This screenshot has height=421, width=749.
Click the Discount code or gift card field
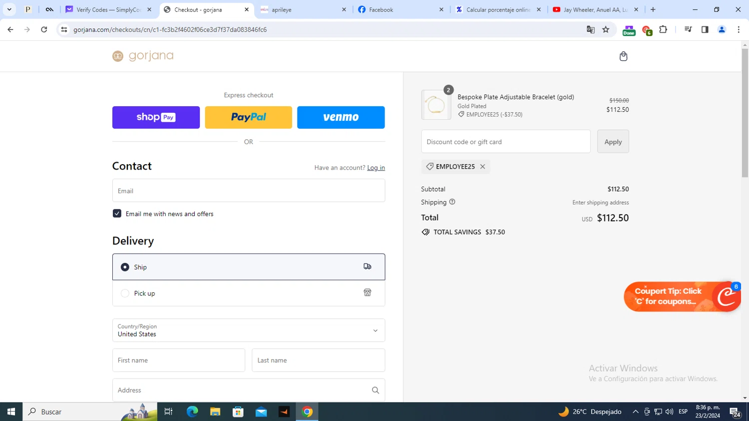[x=506, y=142]
